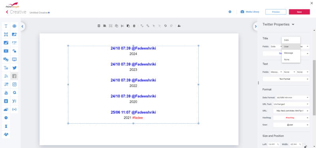Select the scrolling ticker text widget
The width and height of the screenshot is (316, 148).
pyautogui.click(x=6, y=68)
